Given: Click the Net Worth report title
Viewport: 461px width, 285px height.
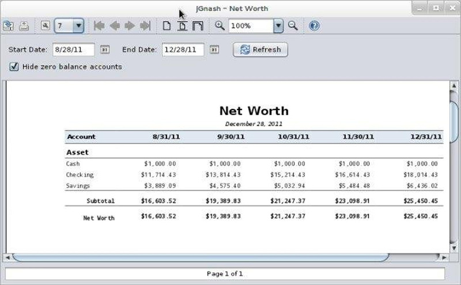Looking at the screenshot, I should [254, 111].
